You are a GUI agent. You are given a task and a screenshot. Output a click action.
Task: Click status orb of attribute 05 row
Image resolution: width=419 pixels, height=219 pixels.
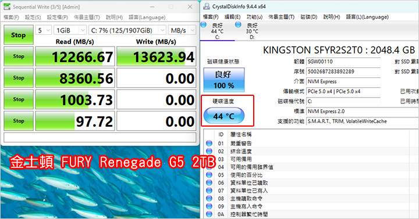tap(209, 175)
